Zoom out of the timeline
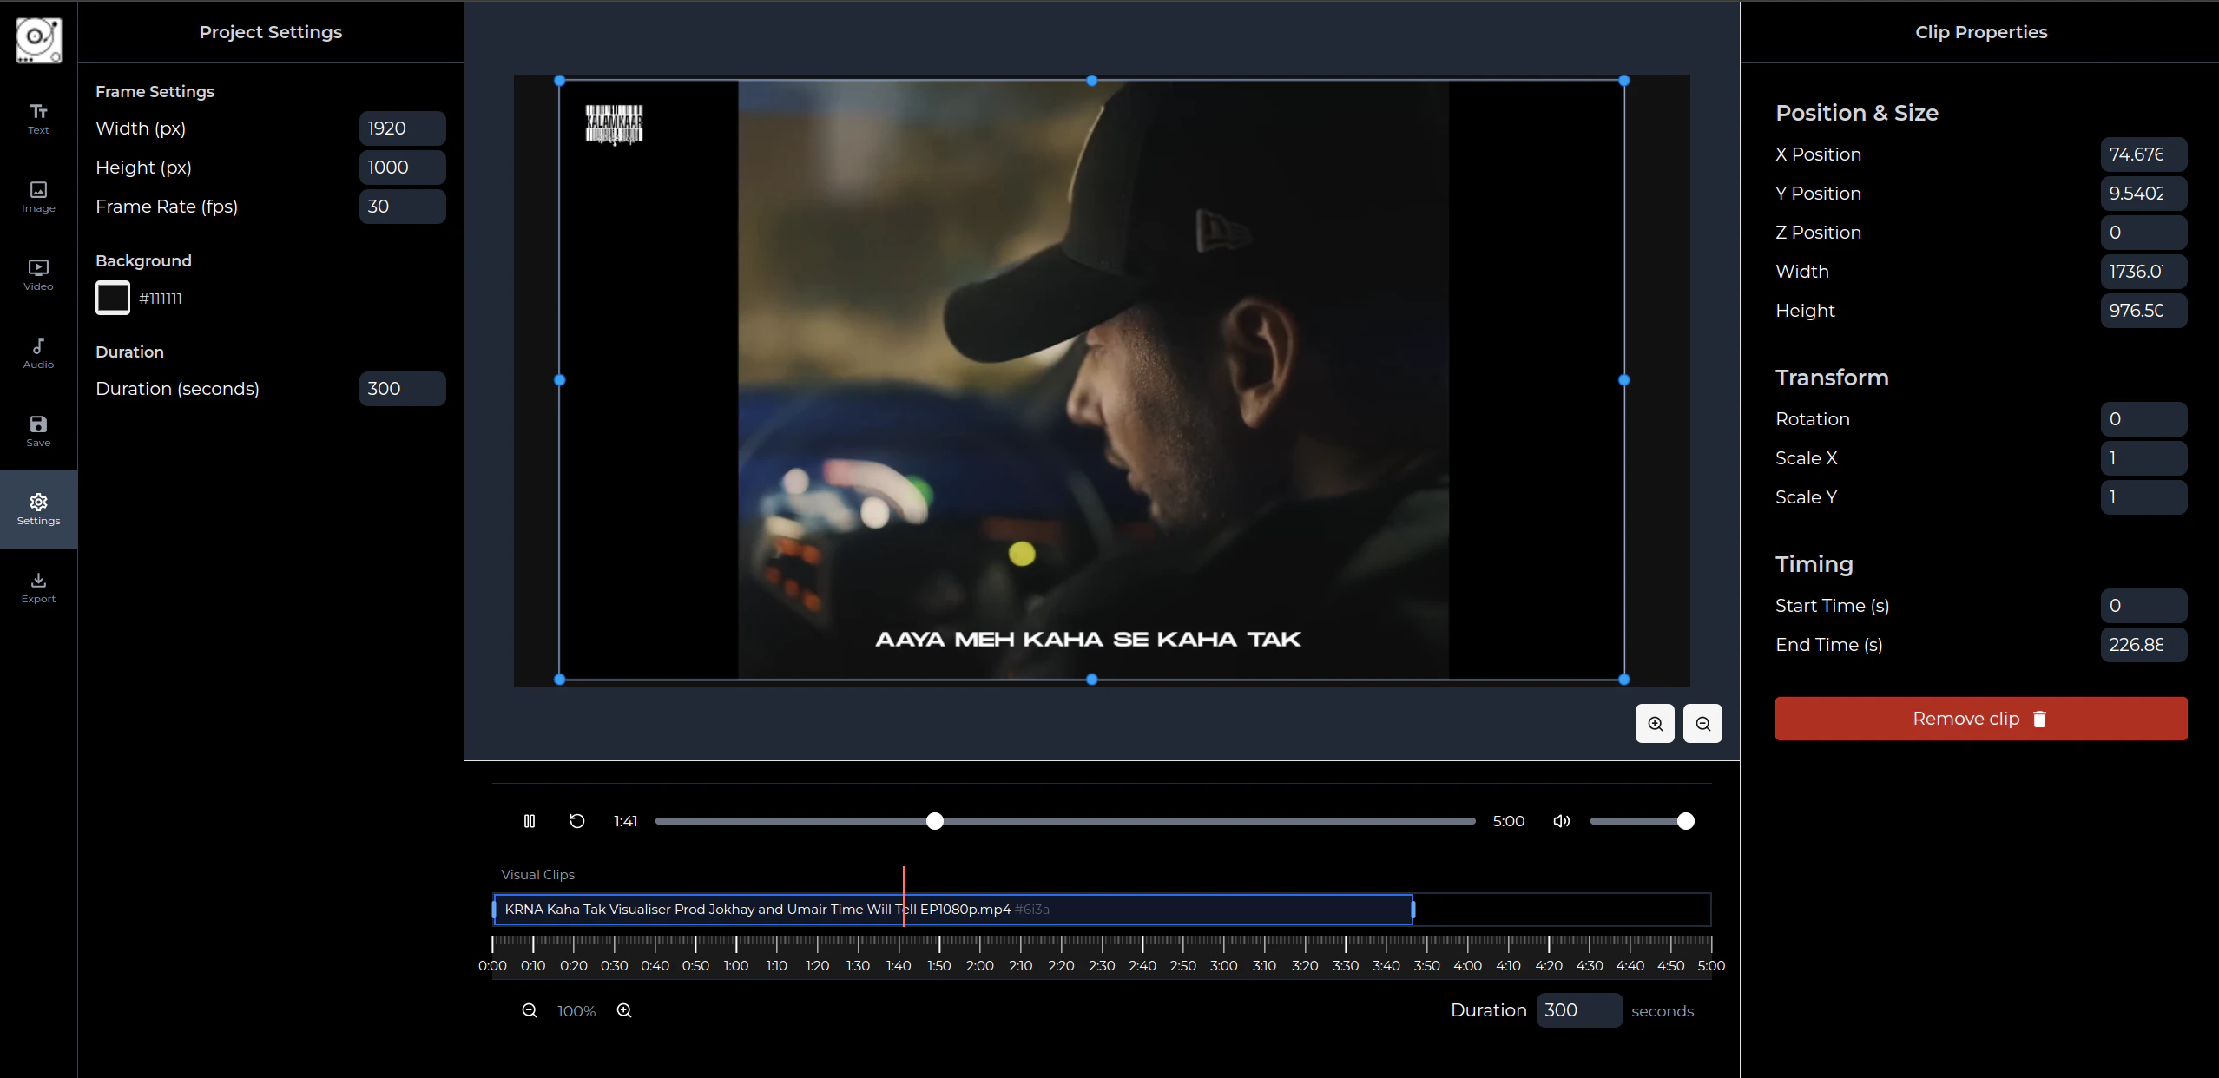Image resolution: width=2219 pixels, height=1078 pixels. [x=530, y=1010]
